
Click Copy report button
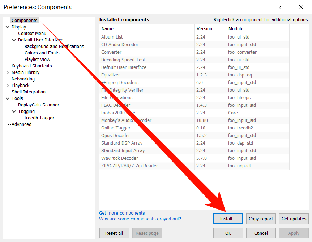coord(261,219)
